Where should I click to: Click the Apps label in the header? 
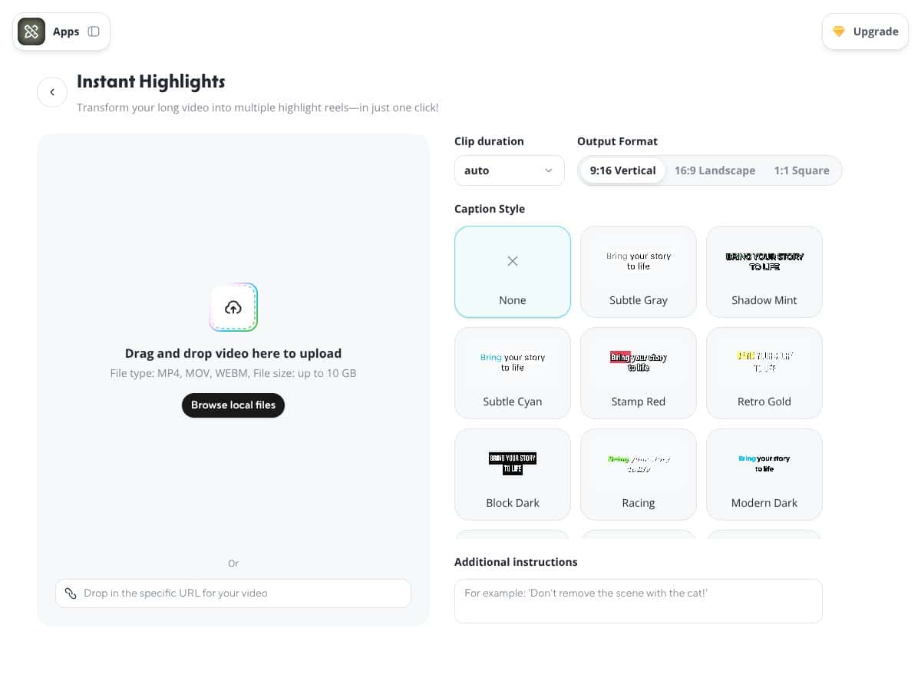pos(66,31)
